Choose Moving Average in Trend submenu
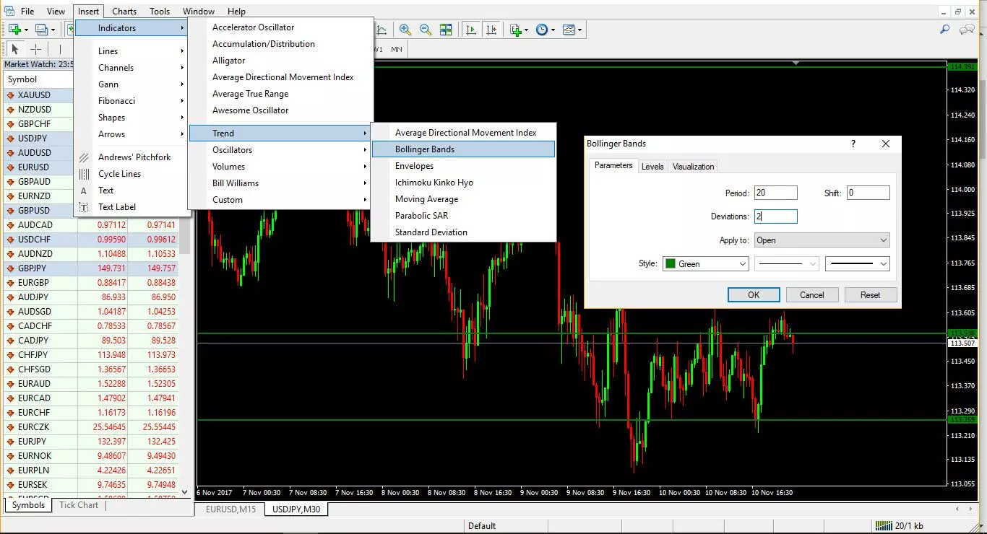 [463, 199]
